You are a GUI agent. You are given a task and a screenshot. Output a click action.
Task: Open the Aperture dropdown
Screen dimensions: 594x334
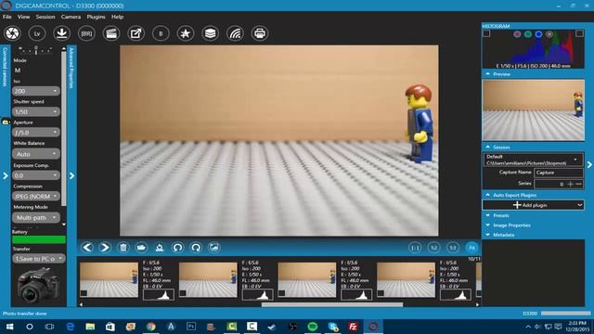[x=36, y=133]
